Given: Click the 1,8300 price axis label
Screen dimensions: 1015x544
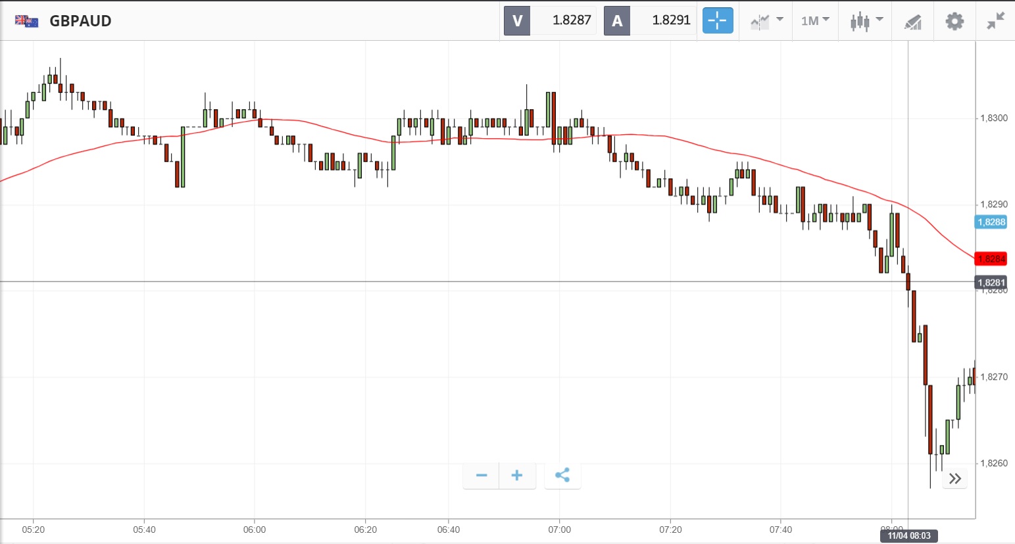Looking at the screenshot, I should click(x=994, y=118).
